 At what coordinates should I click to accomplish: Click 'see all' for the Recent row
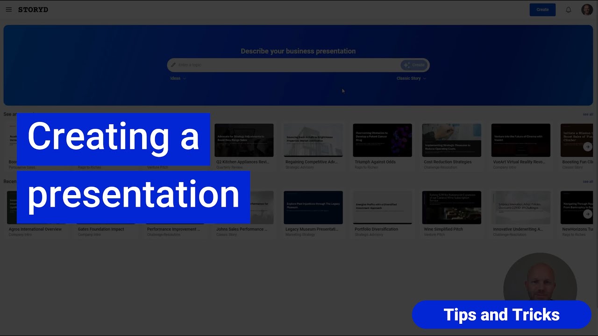pos(588,182)
